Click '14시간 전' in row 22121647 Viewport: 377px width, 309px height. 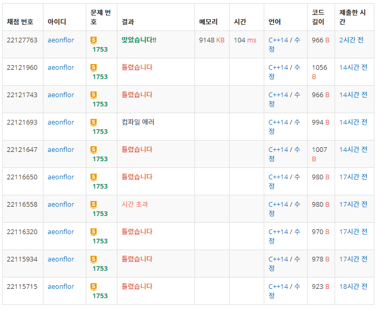353,150
